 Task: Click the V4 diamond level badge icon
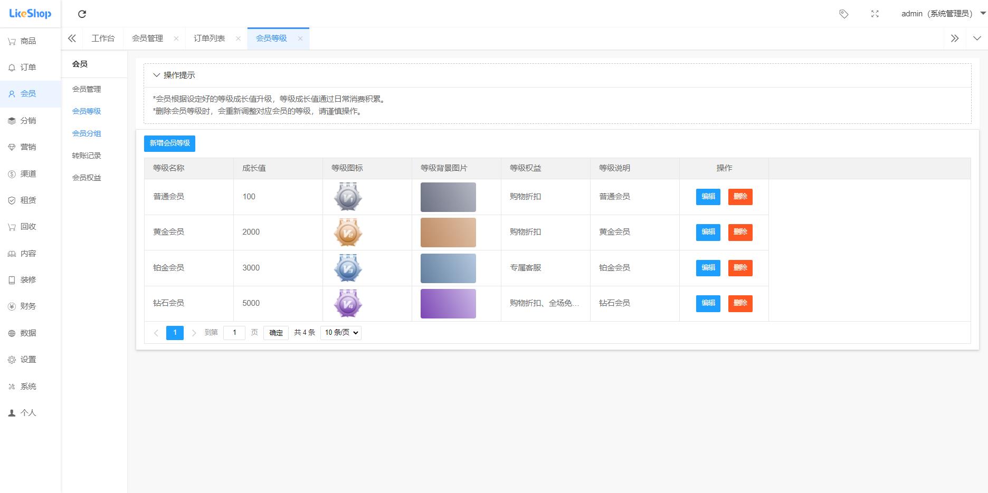(x=348, y=304)
